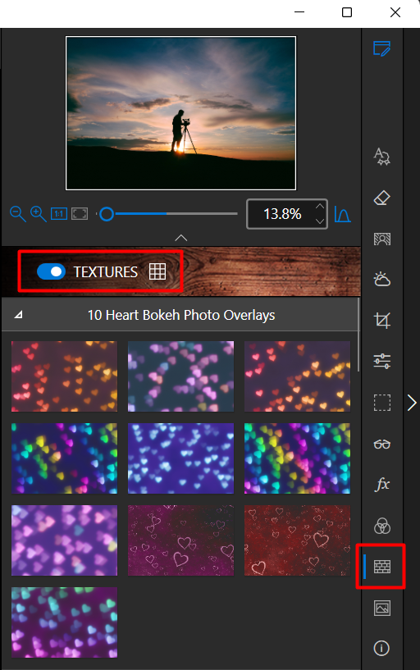Screen dimensions: 420x670
Task: Select the dashed selection tool
Action: tap(382, 403)
